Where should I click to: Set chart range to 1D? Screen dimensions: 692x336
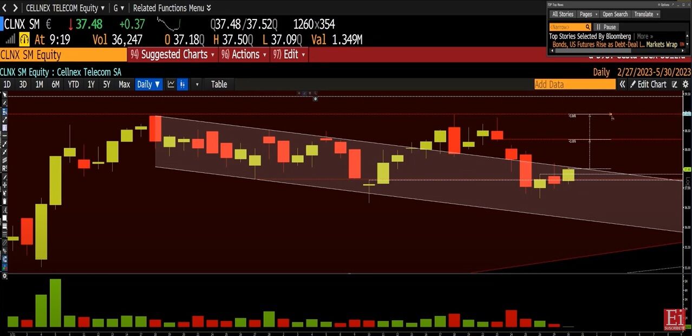(x=7, y=84)
